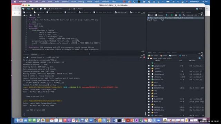Image resolution: width=221 pixels, height=124 pixels.
Task: Switch to the Files tab
Action: click(149, 53)
